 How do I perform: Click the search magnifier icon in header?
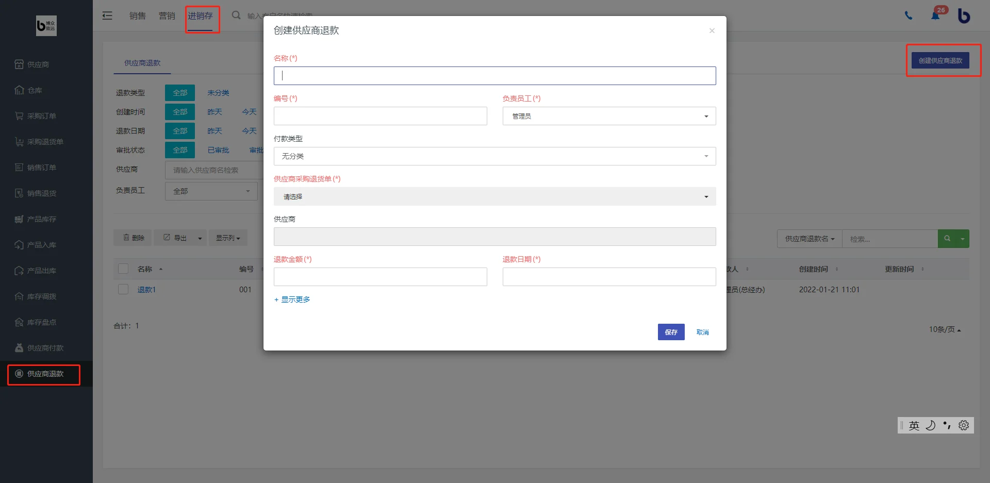tap(236, 15)
